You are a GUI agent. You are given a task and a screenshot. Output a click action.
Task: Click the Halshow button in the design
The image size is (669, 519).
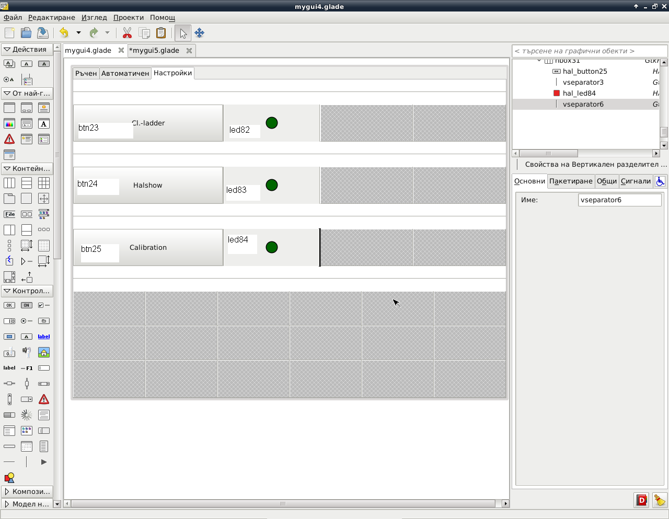(148, 186)
